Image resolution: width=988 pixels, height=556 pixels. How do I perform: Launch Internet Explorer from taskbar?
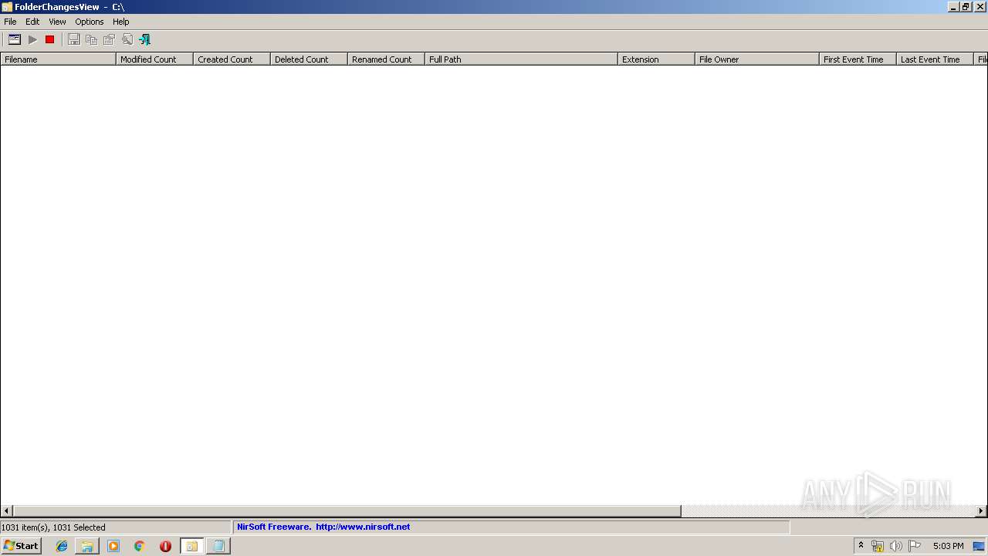pyautogui.click(x=62, y=546)
